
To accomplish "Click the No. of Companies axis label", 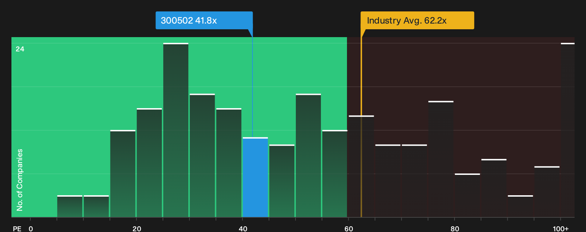I will point(20,180).
